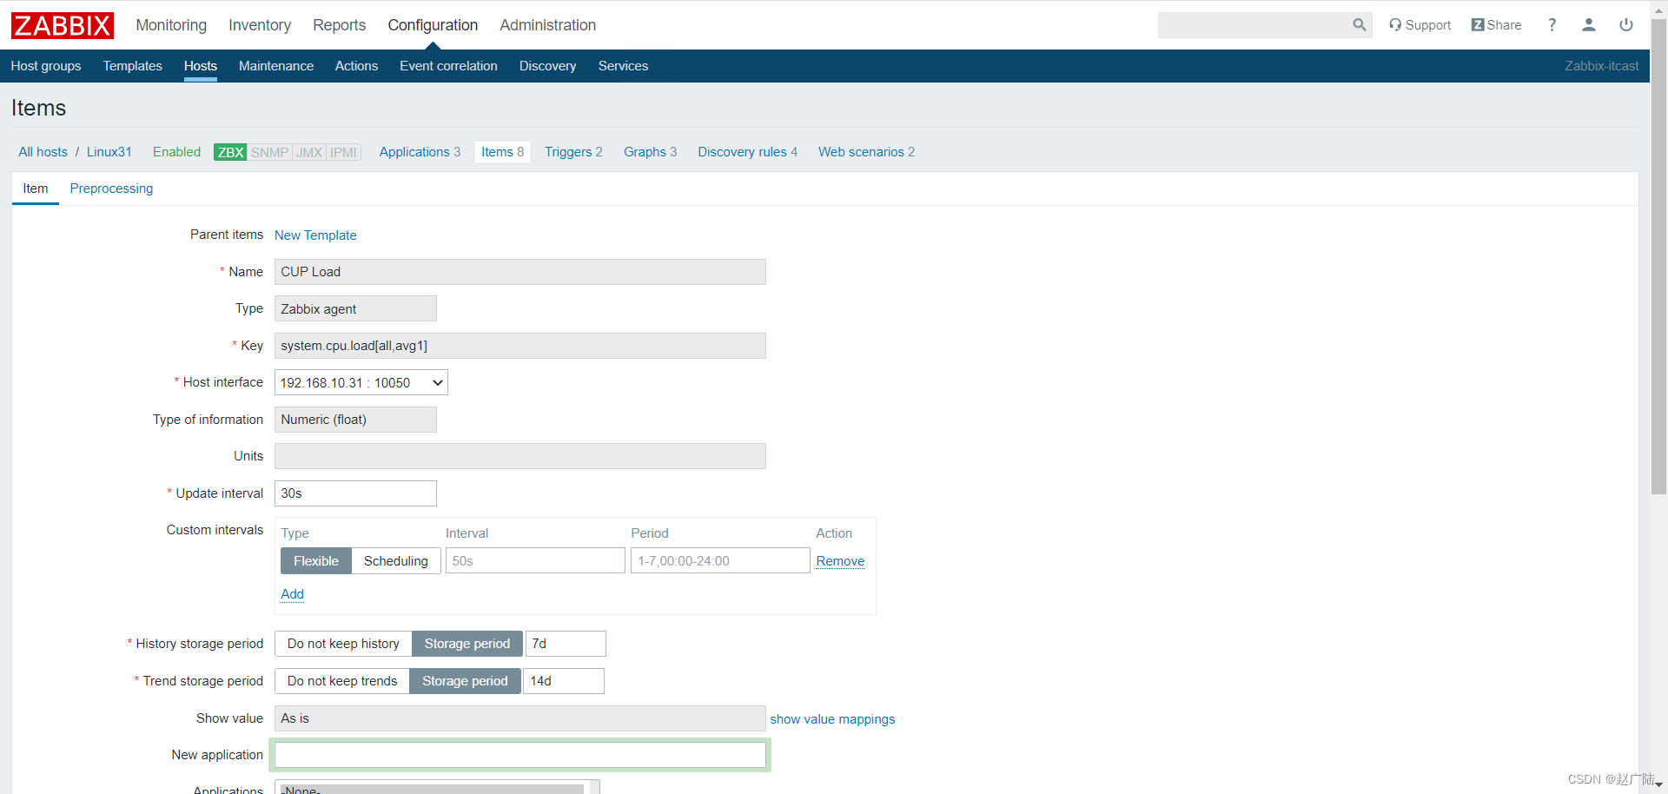The width and height of the screenshot is (1668, 794).
Task: Click the Name field CUP Load
Action: tap(520, 272)
